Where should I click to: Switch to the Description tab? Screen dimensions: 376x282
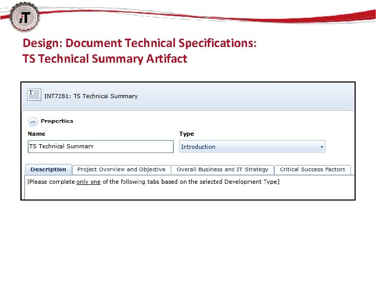coord(49,170)
